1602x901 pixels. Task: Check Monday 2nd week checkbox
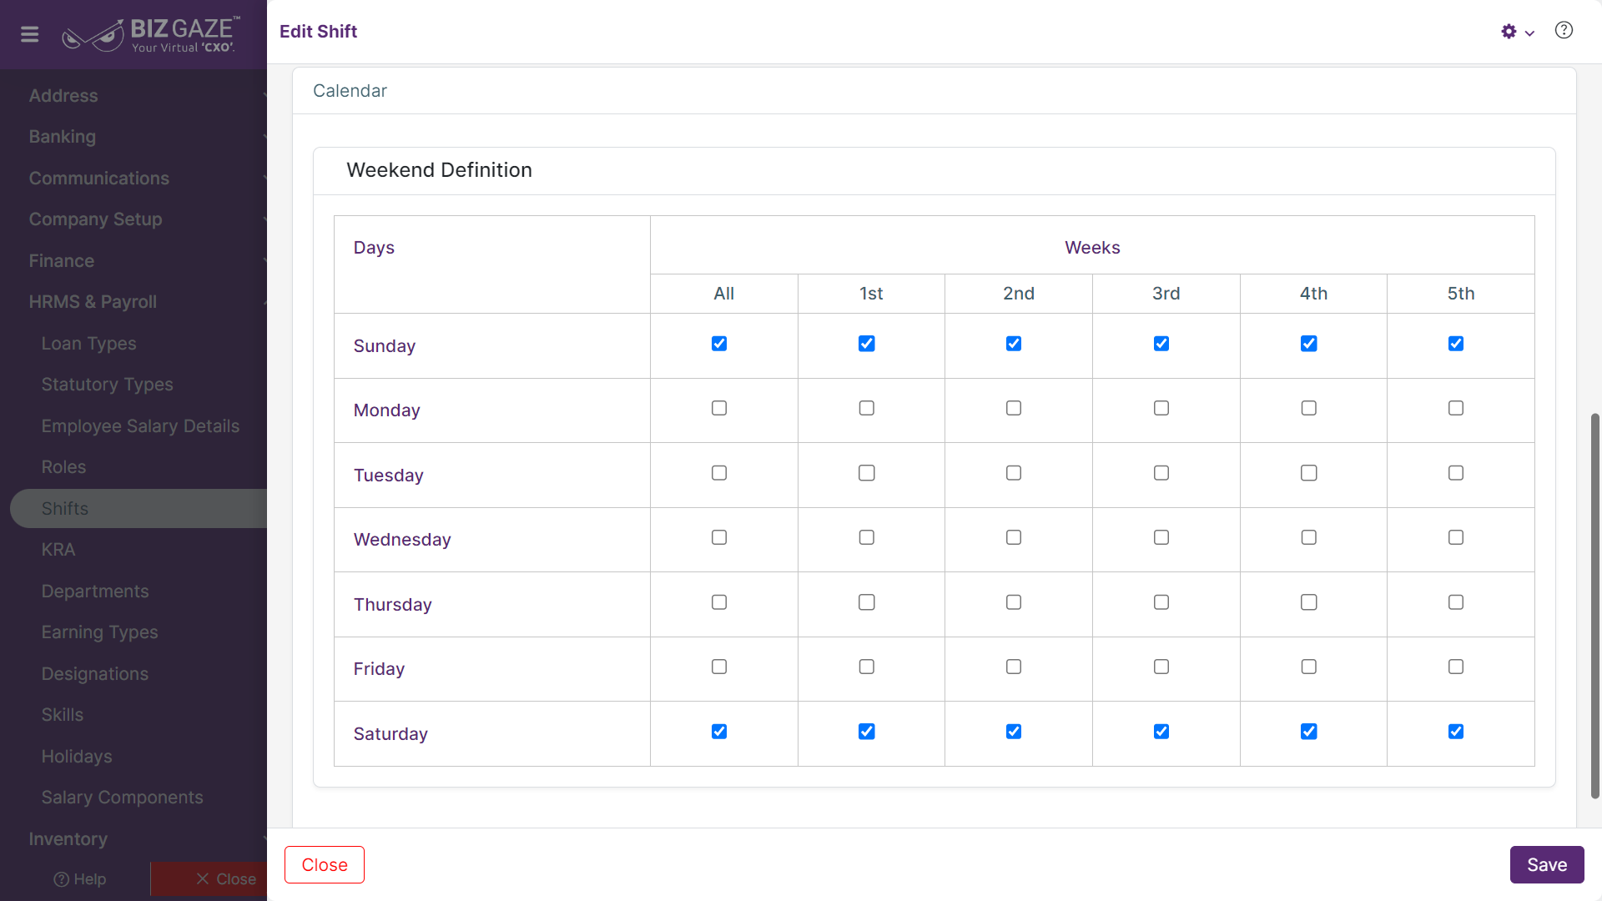pyautogui.click(x=1014, y=408)
